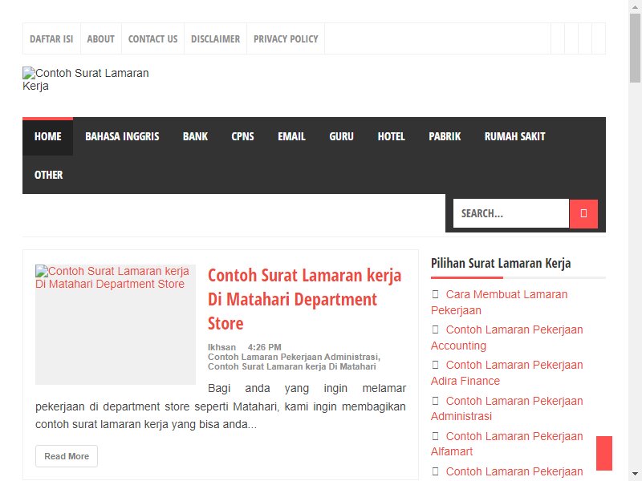Click the Contoh Surat Lamaran Kerja logo image

86,79
